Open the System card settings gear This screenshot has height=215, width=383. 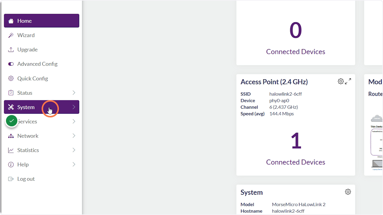tap(348, 192)
